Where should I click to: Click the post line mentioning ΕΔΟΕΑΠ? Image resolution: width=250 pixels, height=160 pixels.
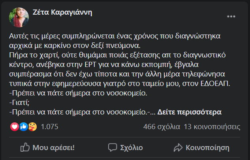click(120, 84)
